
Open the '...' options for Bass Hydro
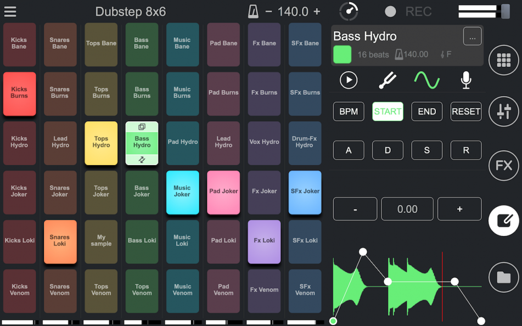click(472, 36)
